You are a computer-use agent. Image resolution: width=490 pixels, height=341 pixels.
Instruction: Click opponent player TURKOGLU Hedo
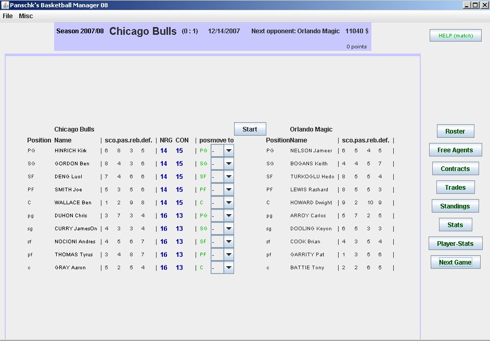pyautogui.click(x=312, y=176)
